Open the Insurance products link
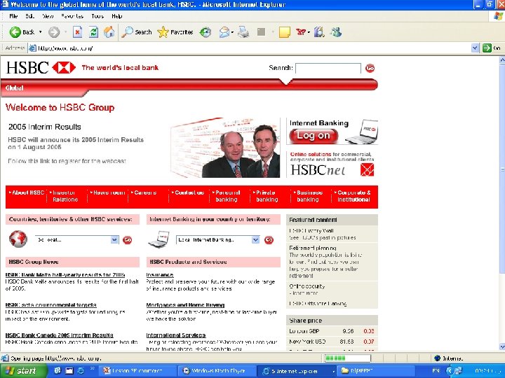The image size is (505, 378). pos(160,275)
